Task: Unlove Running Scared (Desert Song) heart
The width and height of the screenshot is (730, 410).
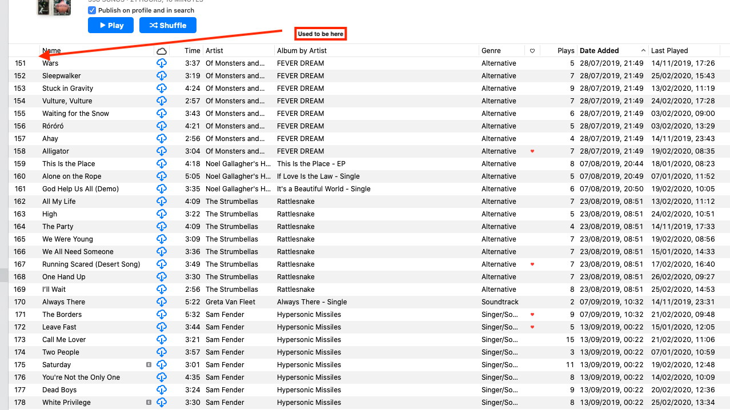Action: click(532, 264)
